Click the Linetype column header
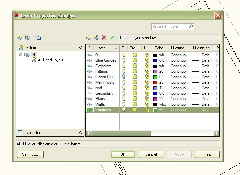This screenshot has height=175, width=240. (178, 48)
